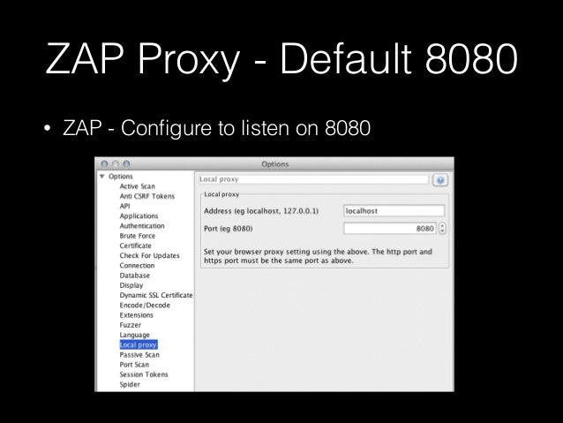Open Database options
Viewport: 563px width, 423px height.
(135, 276)
